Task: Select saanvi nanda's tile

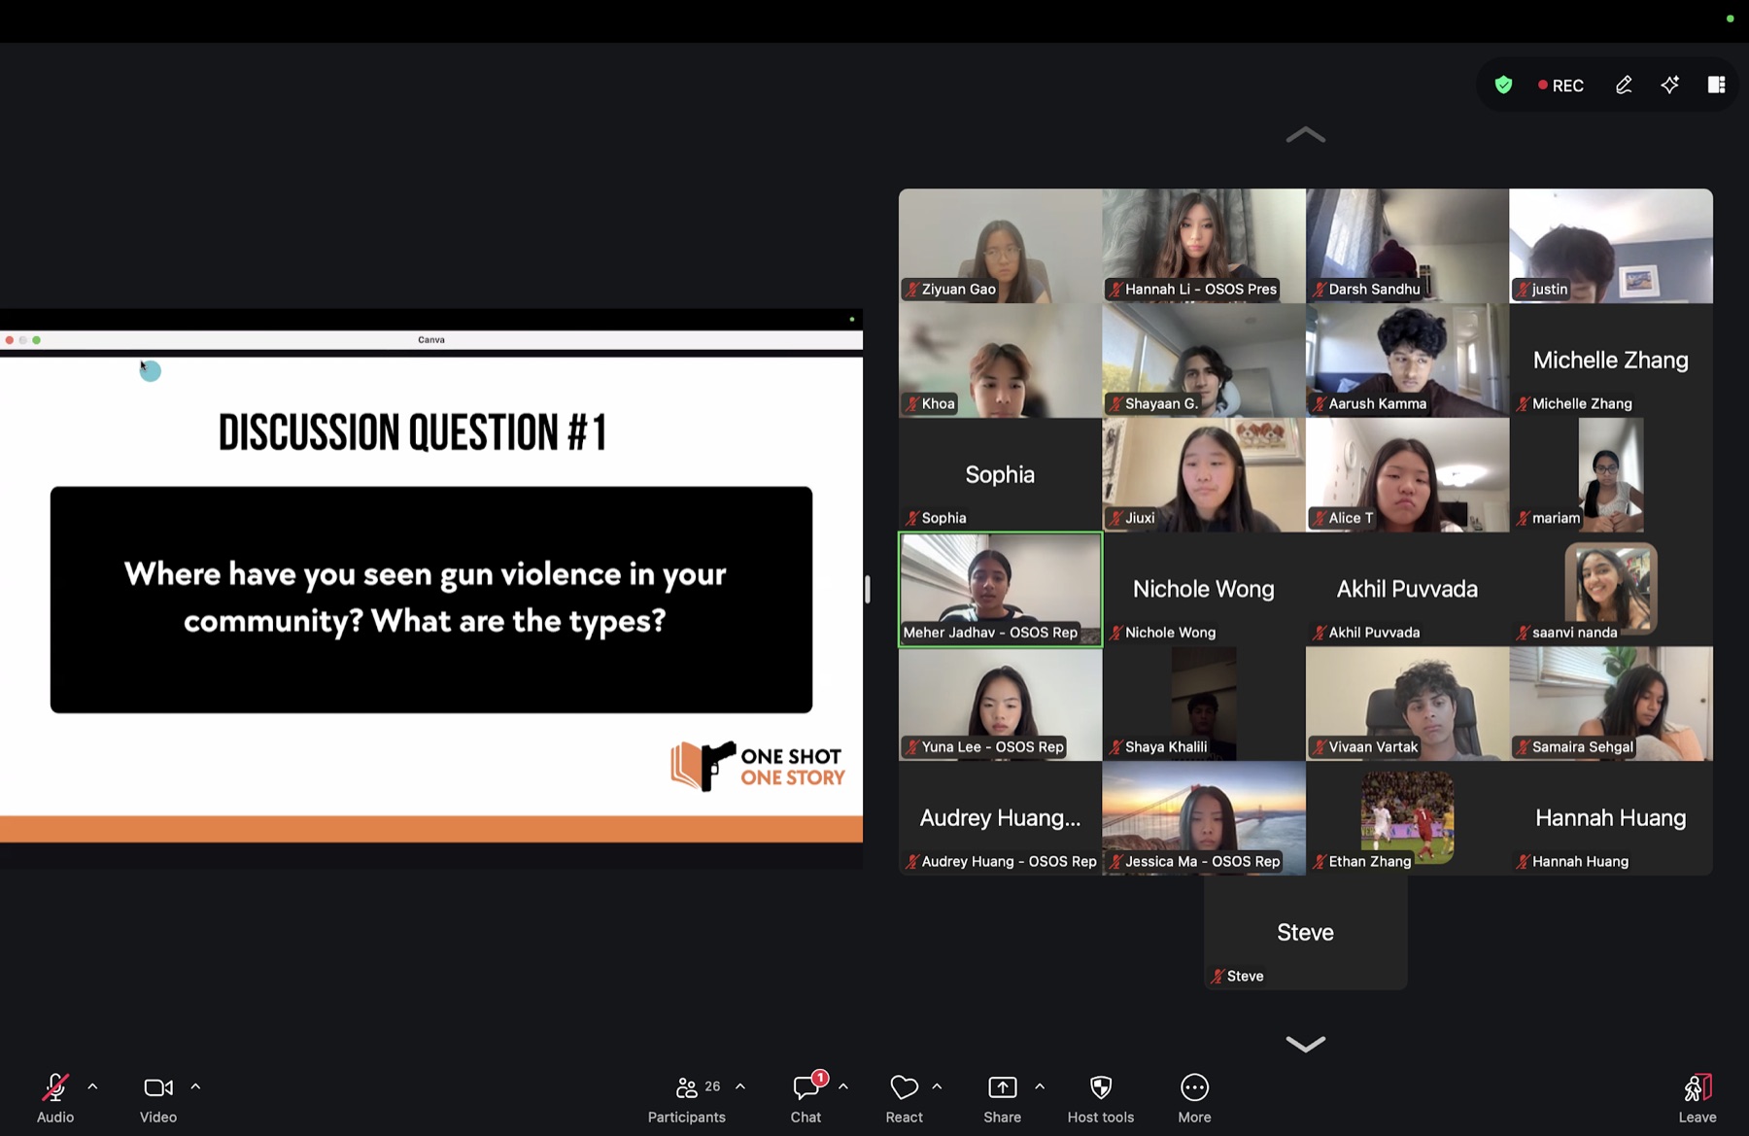Action: tap(1611, 589)
